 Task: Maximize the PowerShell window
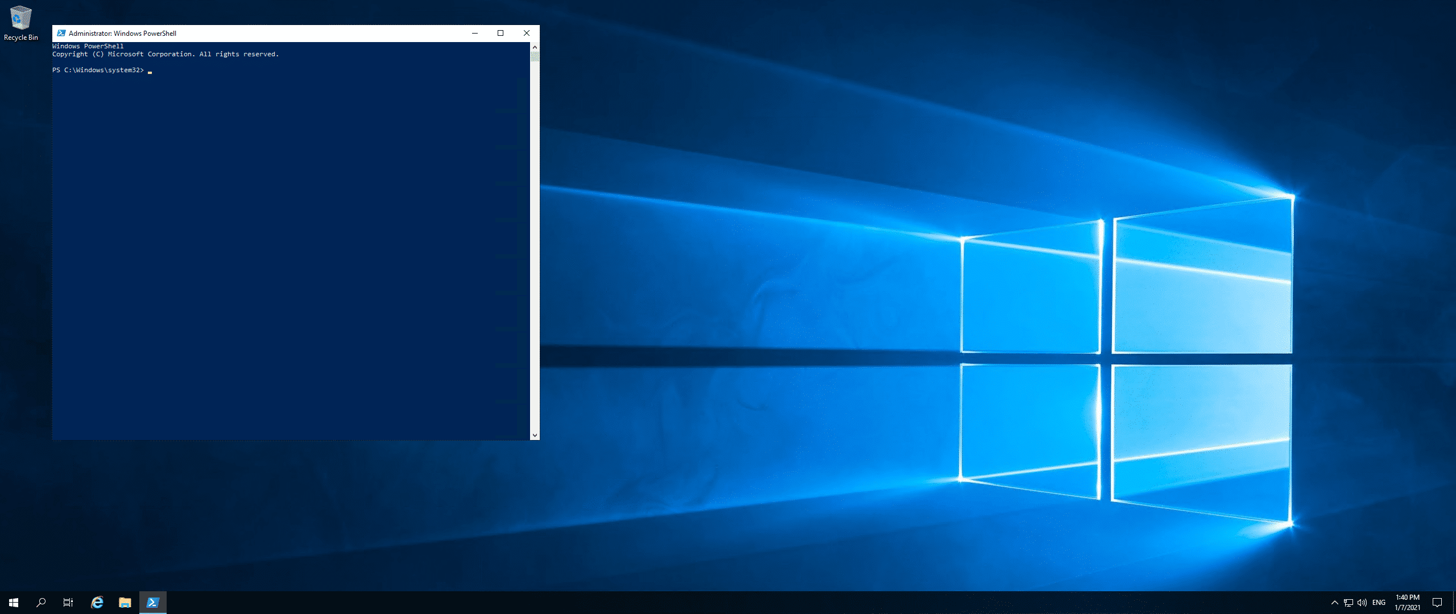500,33
